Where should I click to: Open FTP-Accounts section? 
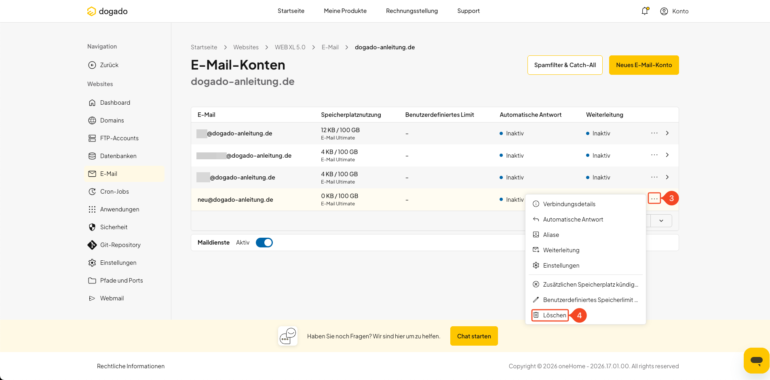(124, 138)
